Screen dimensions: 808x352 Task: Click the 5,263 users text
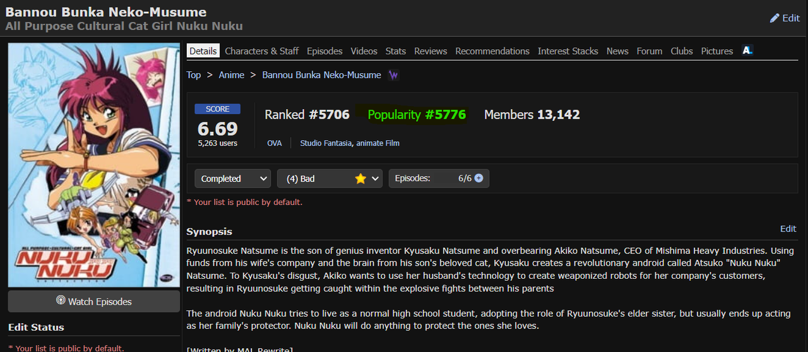(218, 143)
